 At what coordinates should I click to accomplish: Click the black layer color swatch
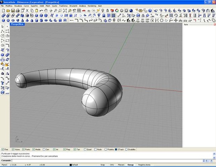70,165
